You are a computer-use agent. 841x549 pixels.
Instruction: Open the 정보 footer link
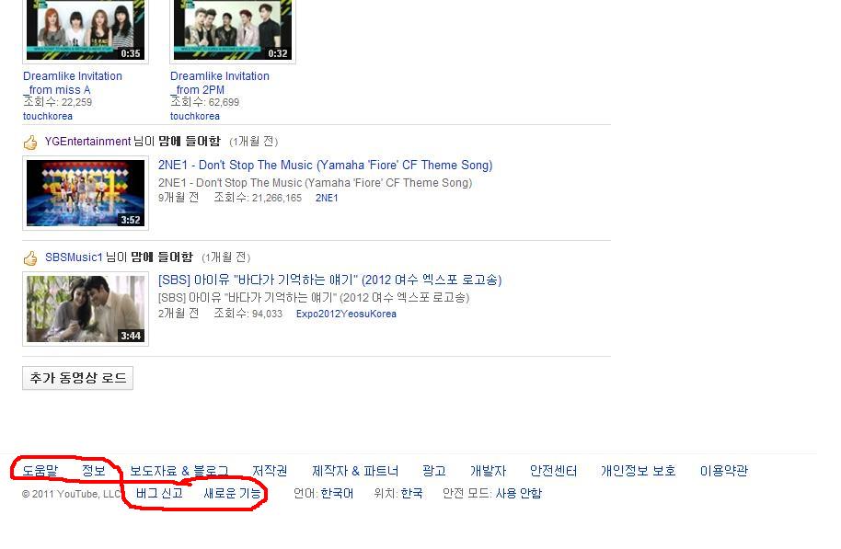coord(94,471)
